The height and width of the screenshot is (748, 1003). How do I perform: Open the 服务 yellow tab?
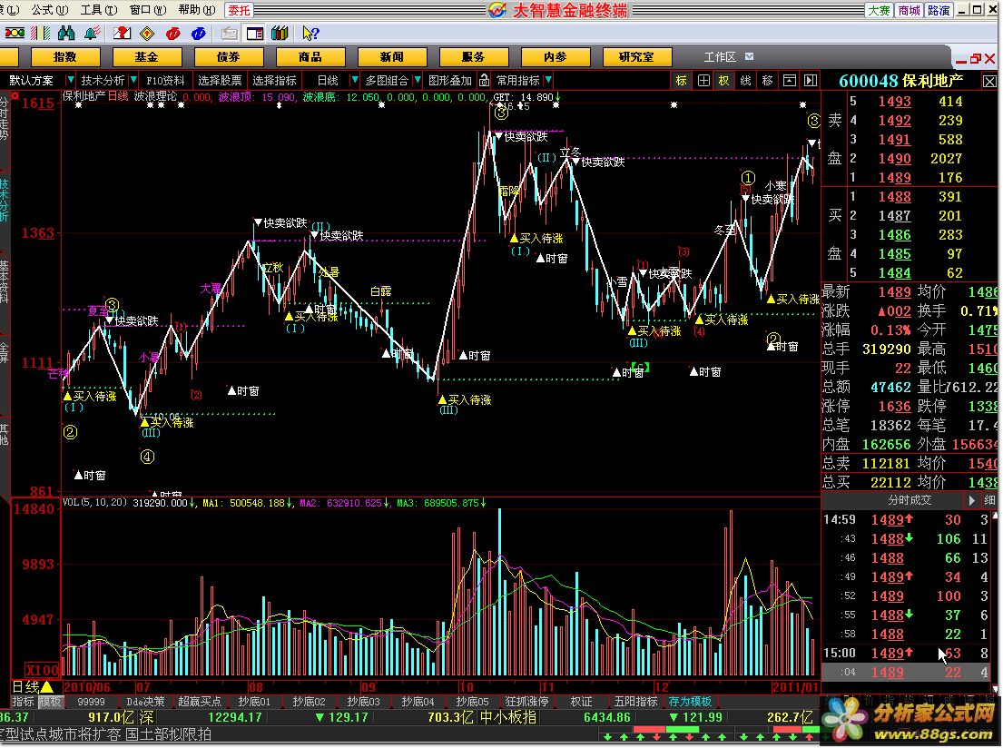474,57
